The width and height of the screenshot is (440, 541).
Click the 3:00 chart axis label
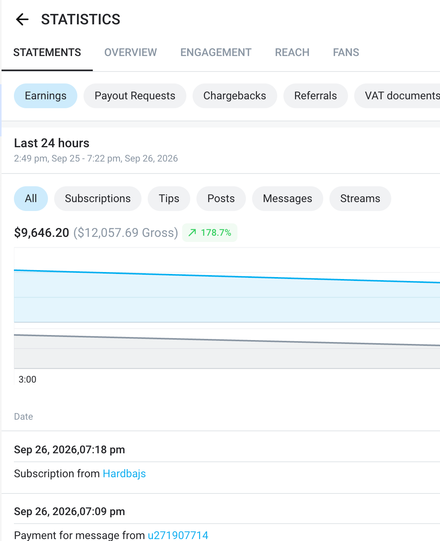(27, 379)
